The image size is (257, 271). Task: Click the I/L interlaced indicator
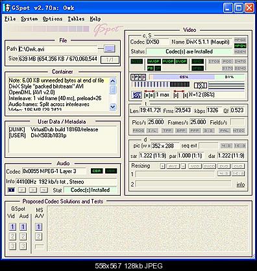click(153, 131)
